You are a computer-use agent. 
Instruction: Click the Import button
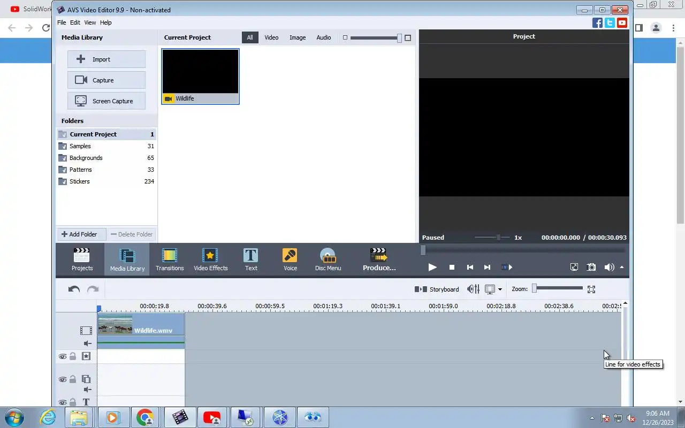(x=106, y=59)
